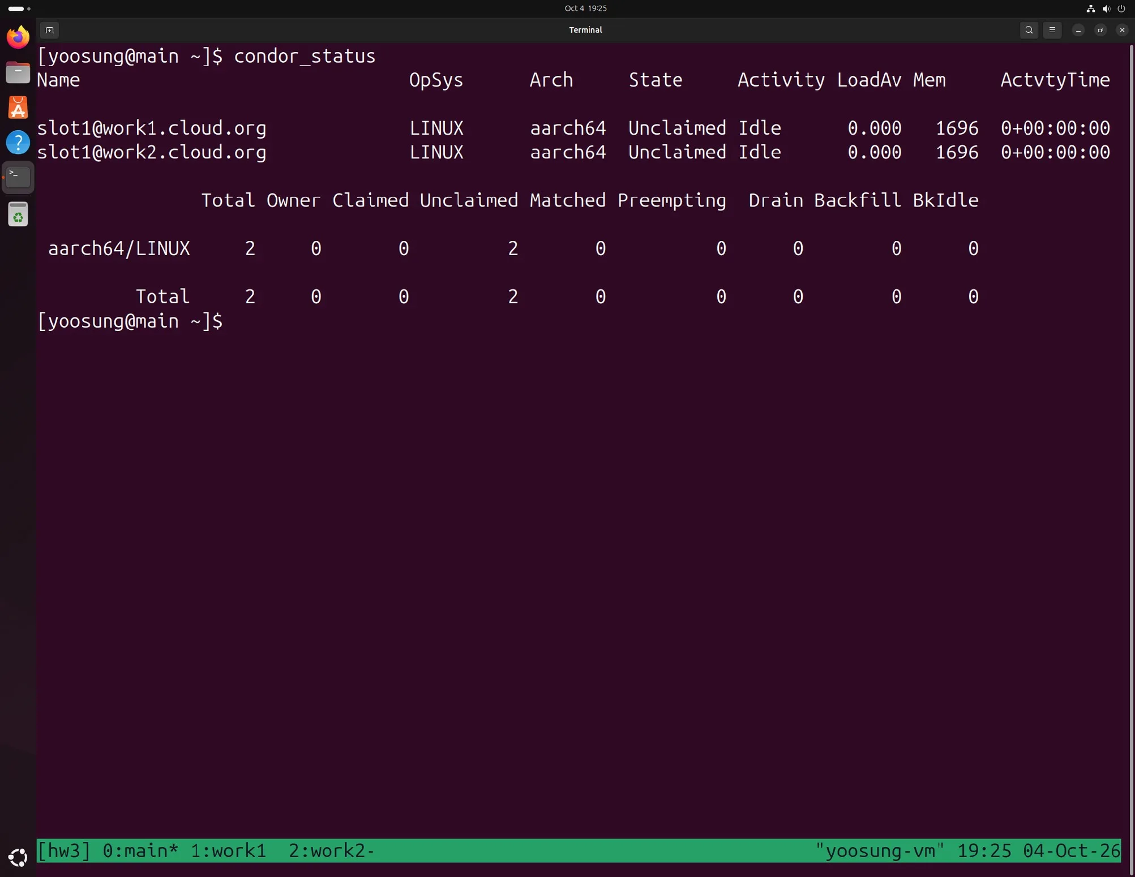Click slot1@work1.cloud.org row name
Image resolution: width=1135 pixels, height=877 pixels.
(152, 128)
